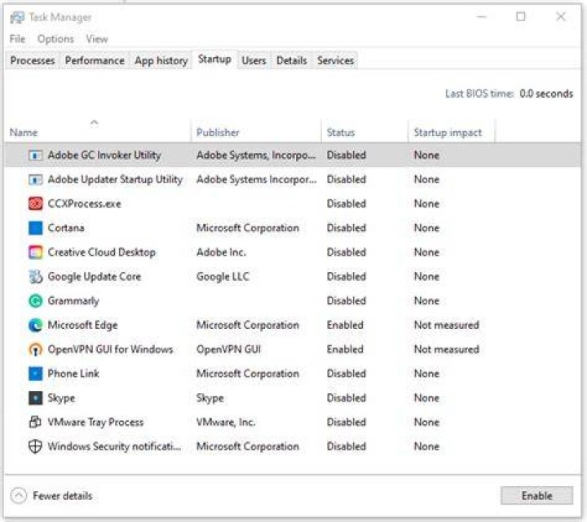
Task: Open the File menu
Action: pos(17,39)
